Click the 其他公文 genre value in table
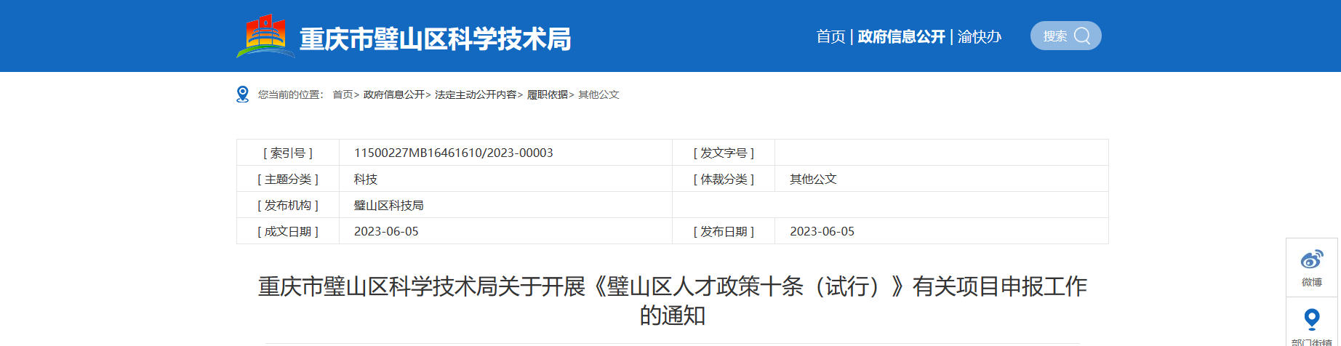Screen dimensions: 1341x346 (813, 179)
